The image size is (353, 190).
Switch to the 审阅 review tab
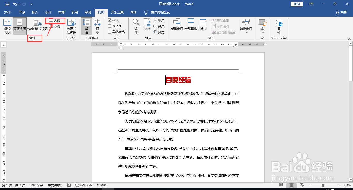point(88,12)
